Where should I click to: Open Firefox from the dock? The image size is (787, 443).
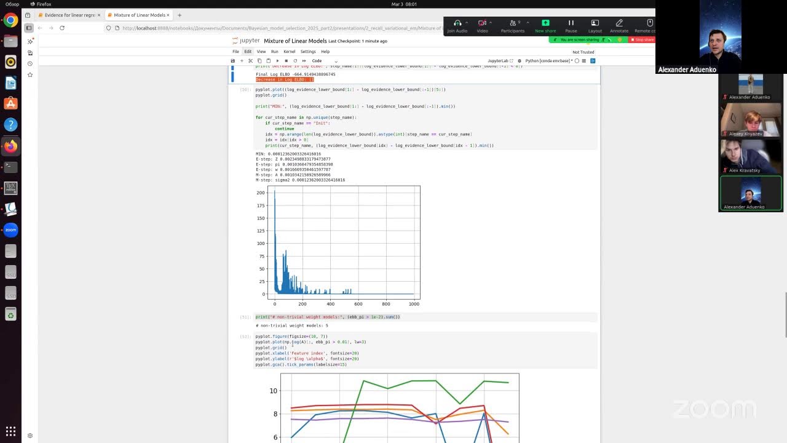10,146
